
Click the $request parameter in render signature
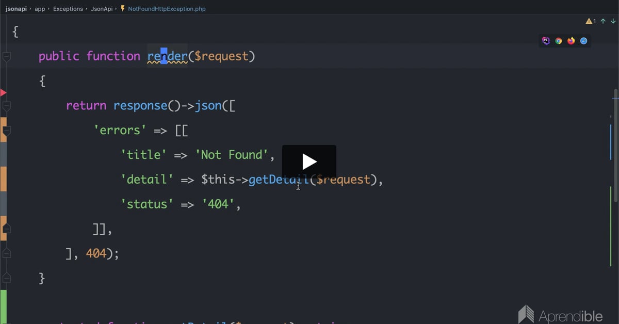pos(221,56)
